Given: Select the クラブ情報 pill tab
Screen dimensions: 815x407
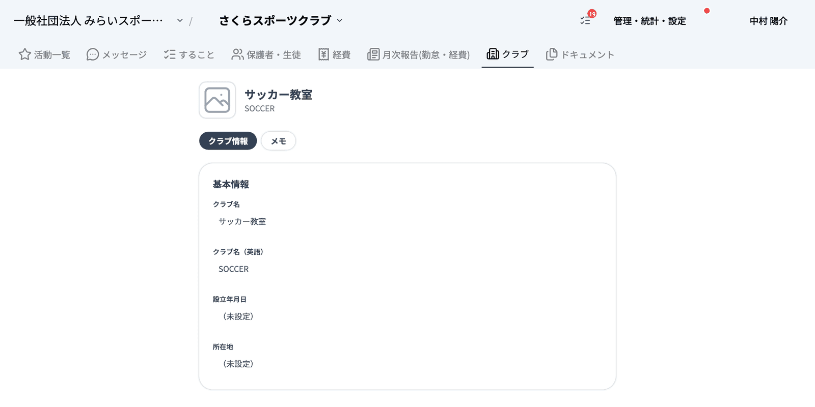Looking at the screenshot, I should point(228,141).
